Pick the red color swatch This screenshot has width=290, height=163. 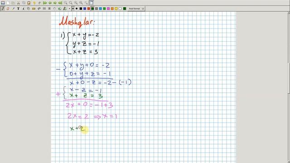coord(89,9)
